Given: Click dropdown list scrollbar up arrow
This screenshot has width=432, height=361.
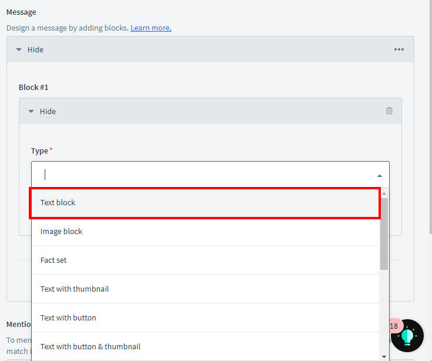Looking at the screenshot, I should [x=384, y=193].
